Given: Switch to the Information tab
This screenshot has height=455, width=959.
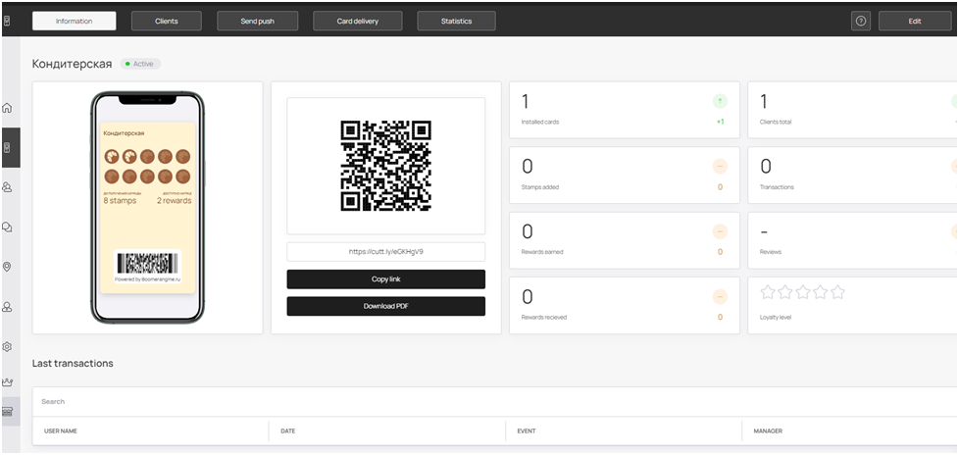Looking at the screenshot, I should point(74,21).
